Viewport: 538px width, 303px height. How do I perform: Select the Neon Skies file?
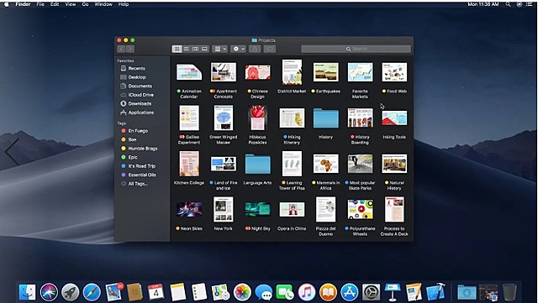(x=189, y=210)
